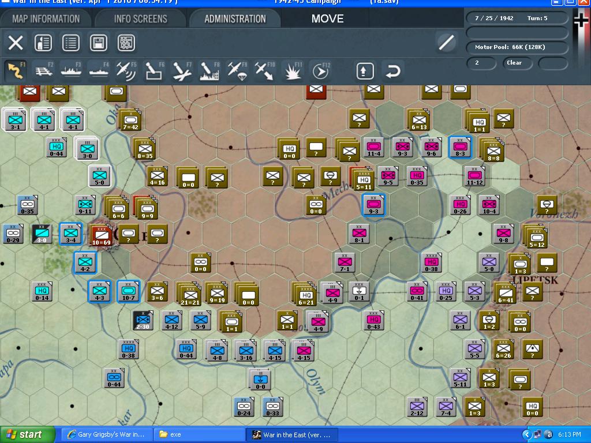Select the pink 8-3 unit with blue border
Screen dimensions: 591x443
click(460, 147)
